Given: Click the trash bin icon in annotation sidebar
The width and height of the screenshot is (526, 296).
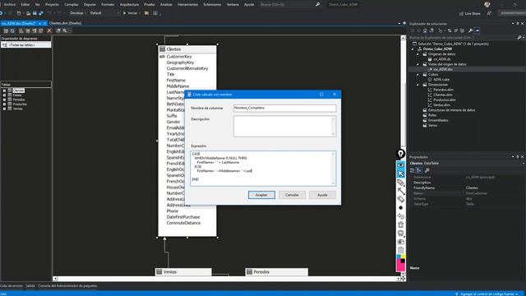Looking at the screenshot, I should pyautogui.click(x=401, y=224).
